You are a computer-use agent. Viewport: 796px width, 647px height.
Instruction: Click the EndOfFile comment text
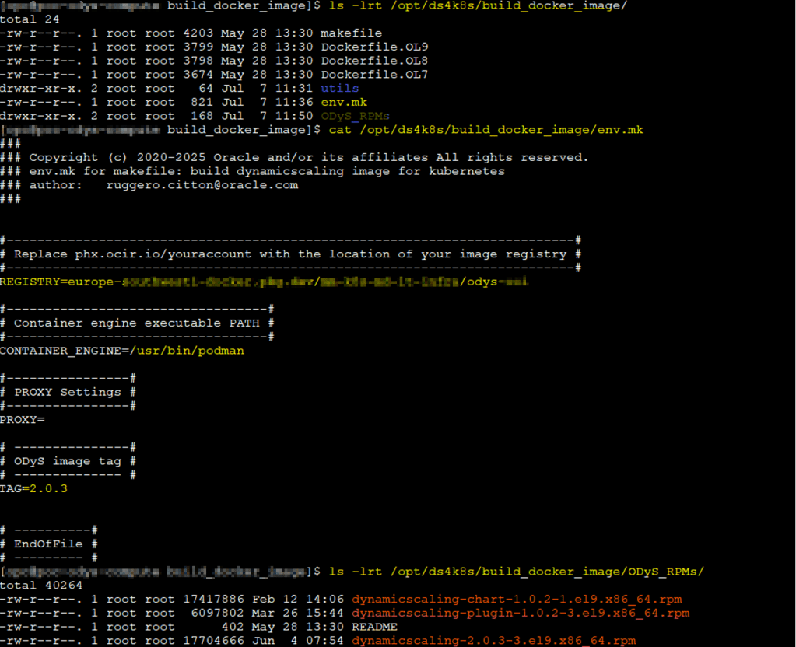tap(48, 544)
